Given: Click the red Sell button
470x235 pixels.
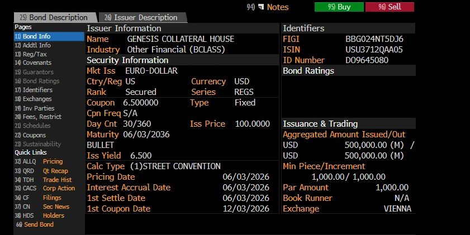Looking at the screenshot, I should point(390,7).
